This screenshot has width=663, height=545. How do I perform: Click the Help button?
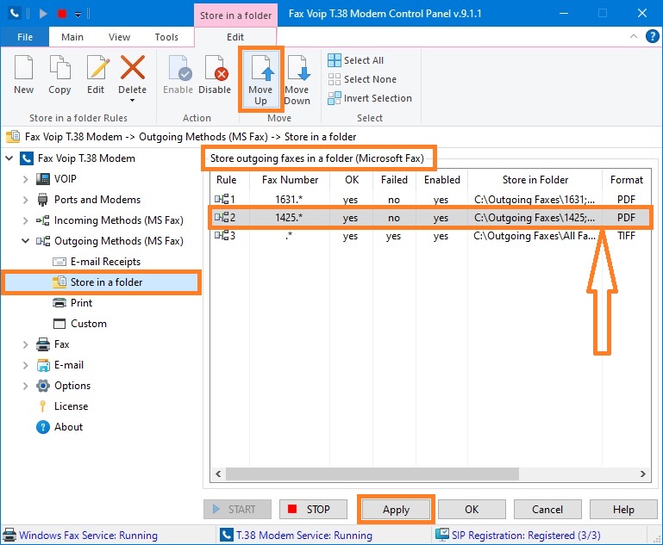(x=623, y=510)
